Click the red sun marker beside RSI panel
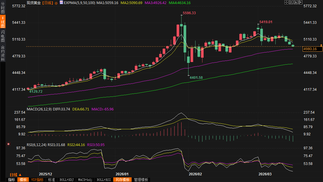The width and height of the screenshot is (323, 182). [x=8, y=144]
